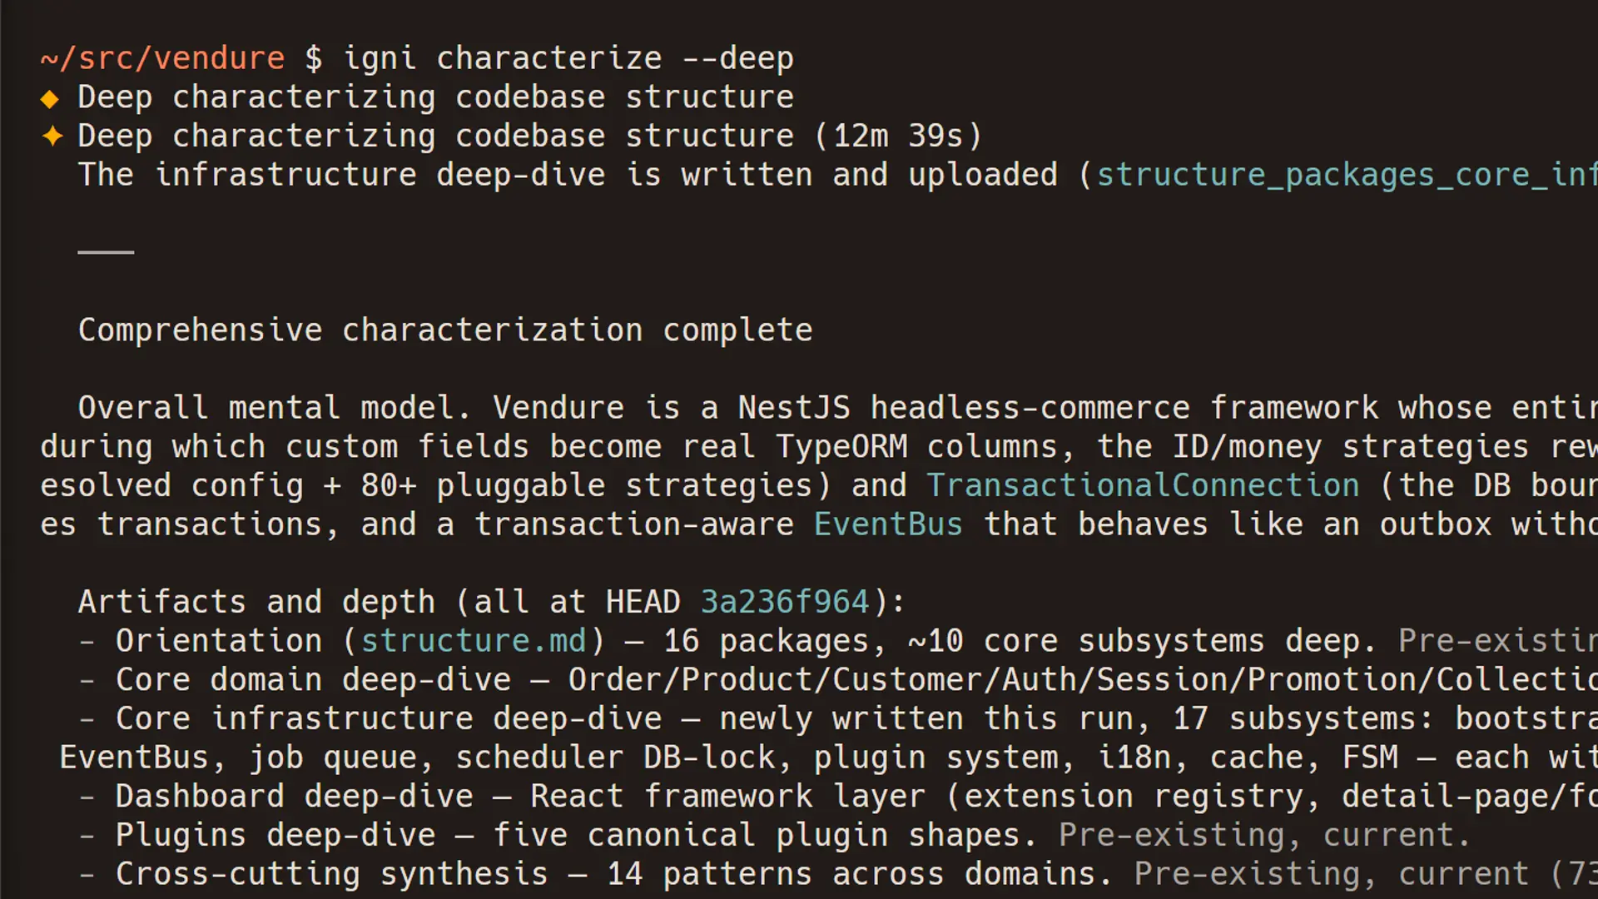The width and height of the screenshot is (1598, 899).
Task: Click the ~/src/vendure prompt path
Action: click(x=162, y=58)
